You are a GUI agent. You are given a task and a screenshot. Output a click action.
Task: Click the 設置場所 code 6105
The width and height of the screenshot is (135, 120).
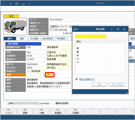point(36,56)
